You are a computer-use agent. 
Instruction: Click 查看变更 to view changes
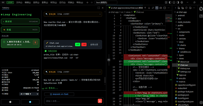click(x=94, y=44)
